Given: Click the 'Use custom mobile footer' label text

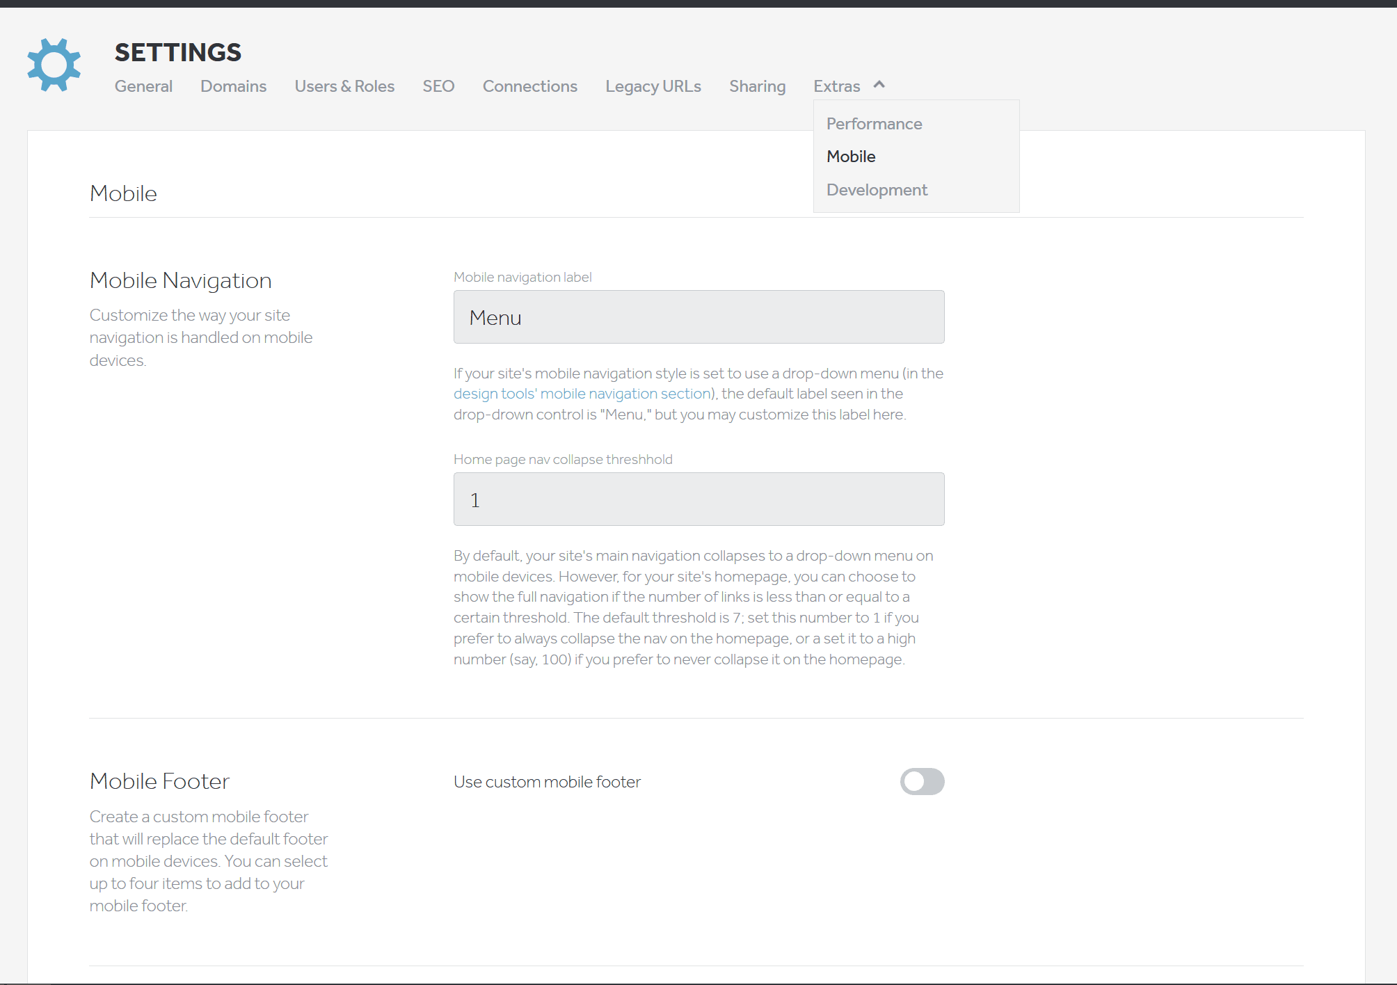Looking at the screenshot, I should [547, 782].
